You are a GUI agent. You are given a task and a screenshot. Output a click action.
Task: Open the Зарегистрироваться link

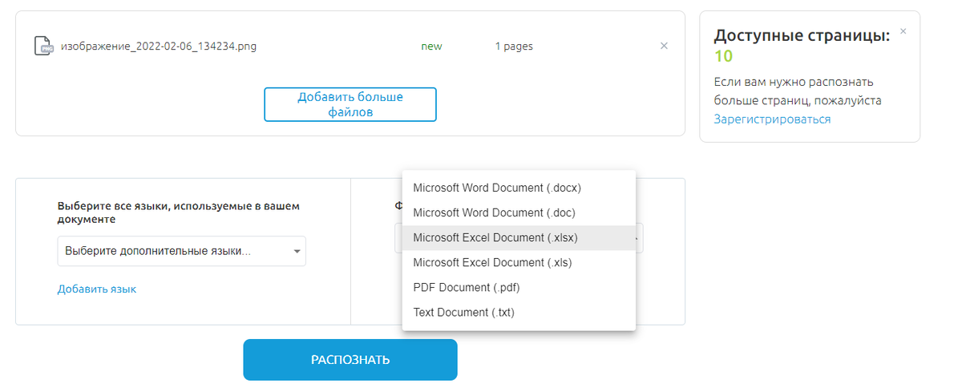click(772, 119)
